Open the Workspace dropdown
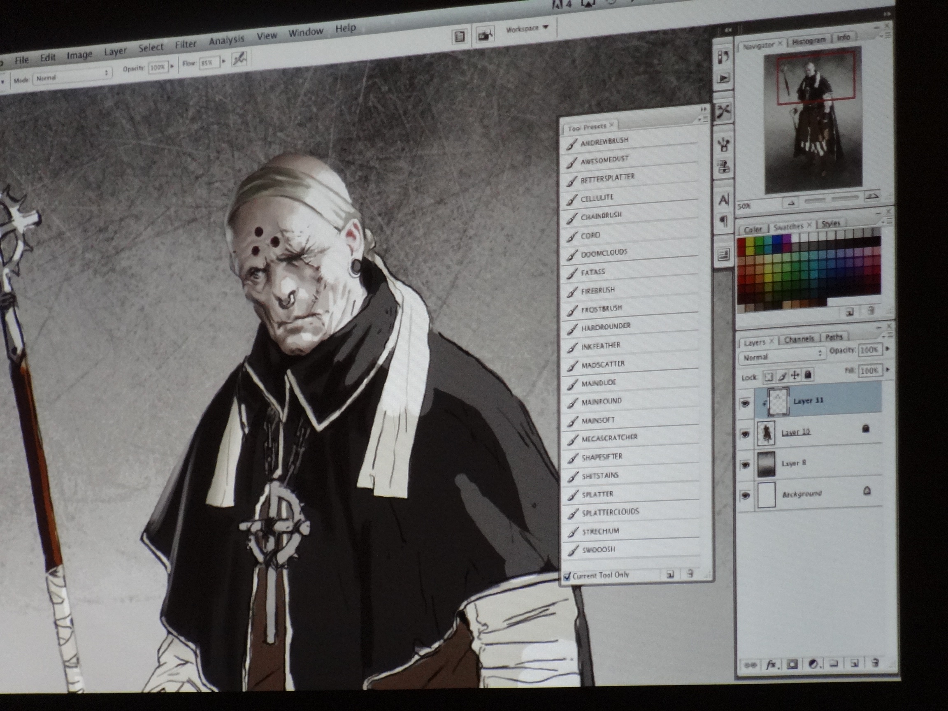 (x=527, y=29)
